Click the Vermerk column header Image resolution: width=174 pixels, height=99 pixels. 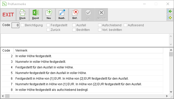pyautogui.click(x=88, y=51)
